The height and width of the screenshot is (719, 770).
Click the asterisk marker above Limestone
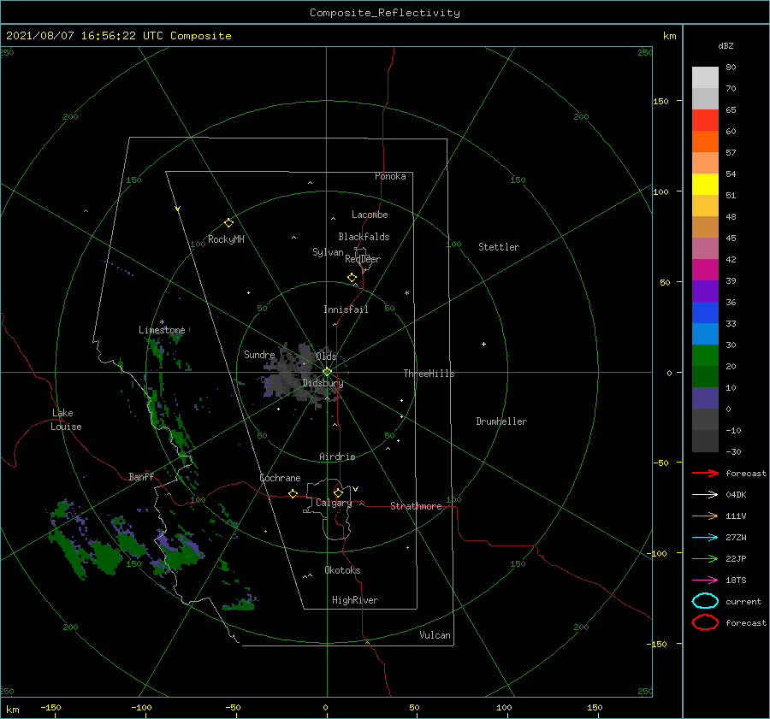[162, 322]
